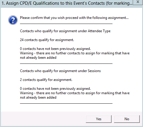Click 'Contacts who qualify for assignment under Sessions'
The height and width of the screenshot is (127, 143).
point(60,71)
